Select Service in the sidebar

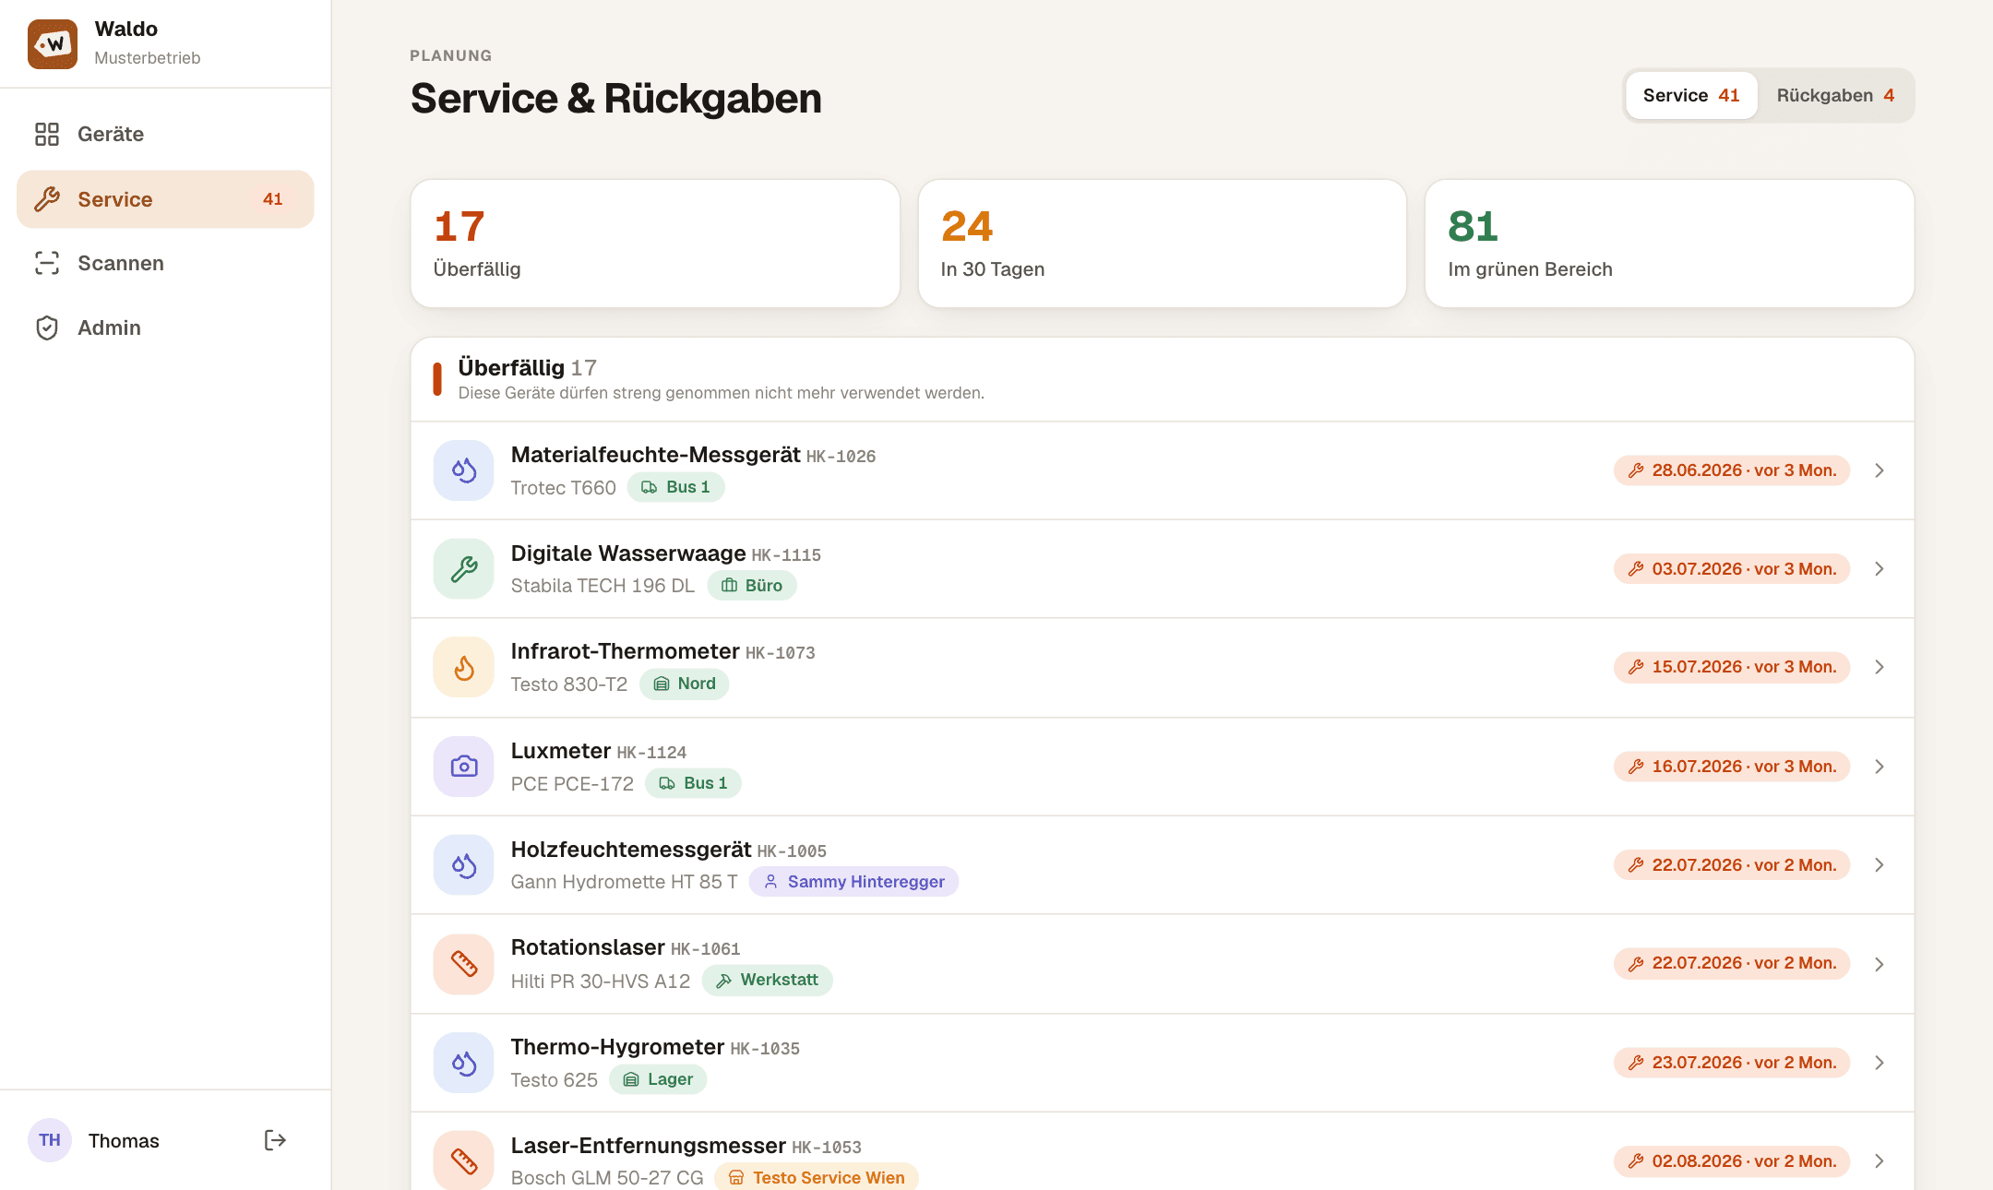point(165,199)
